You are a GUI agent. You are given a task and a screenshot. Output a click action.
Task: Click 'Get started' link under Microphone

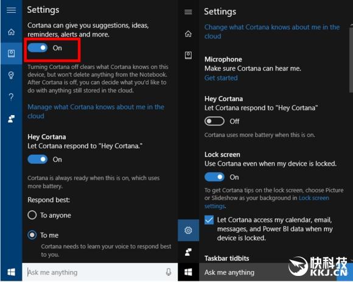click(x=221, y=78)
